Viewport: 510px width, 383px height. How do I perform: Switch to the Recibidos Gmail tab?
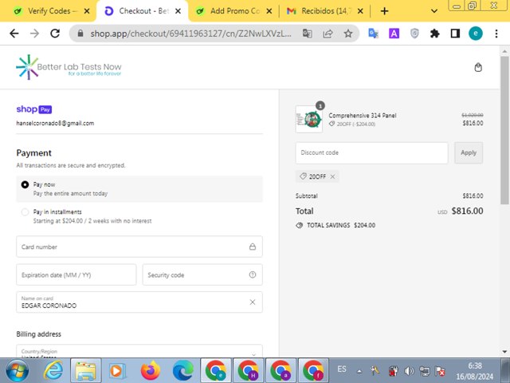pyautogui.click(x=326, y=11)
